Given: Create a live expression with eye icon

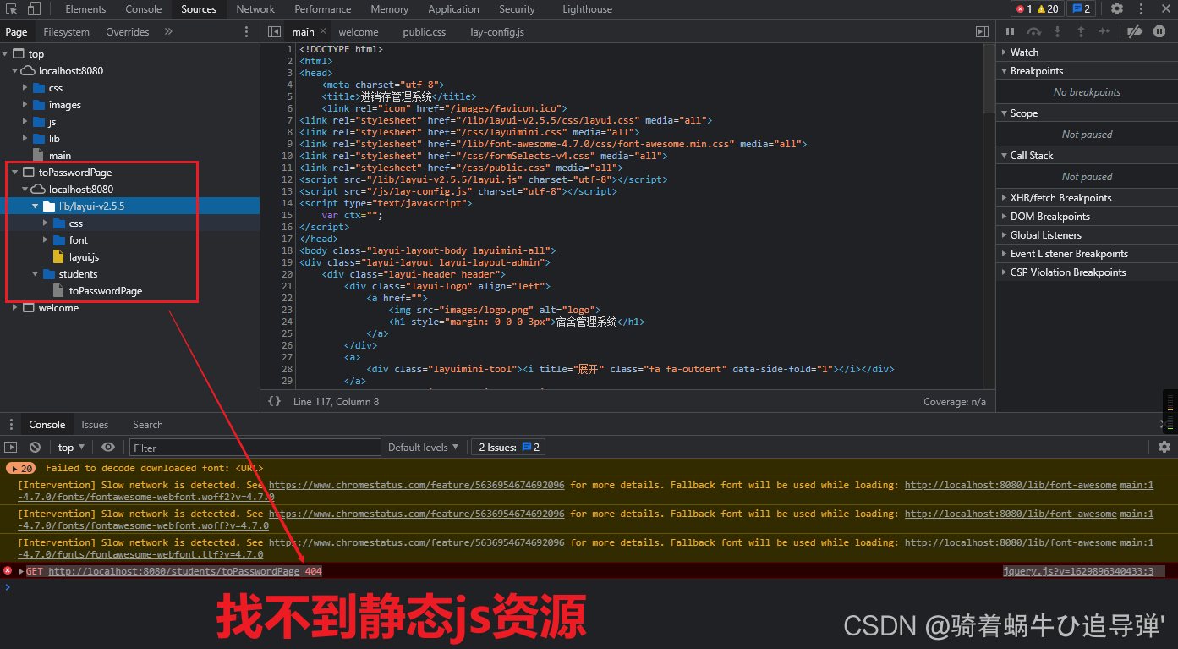Looking at the screenshot, I should pos(108,448).
